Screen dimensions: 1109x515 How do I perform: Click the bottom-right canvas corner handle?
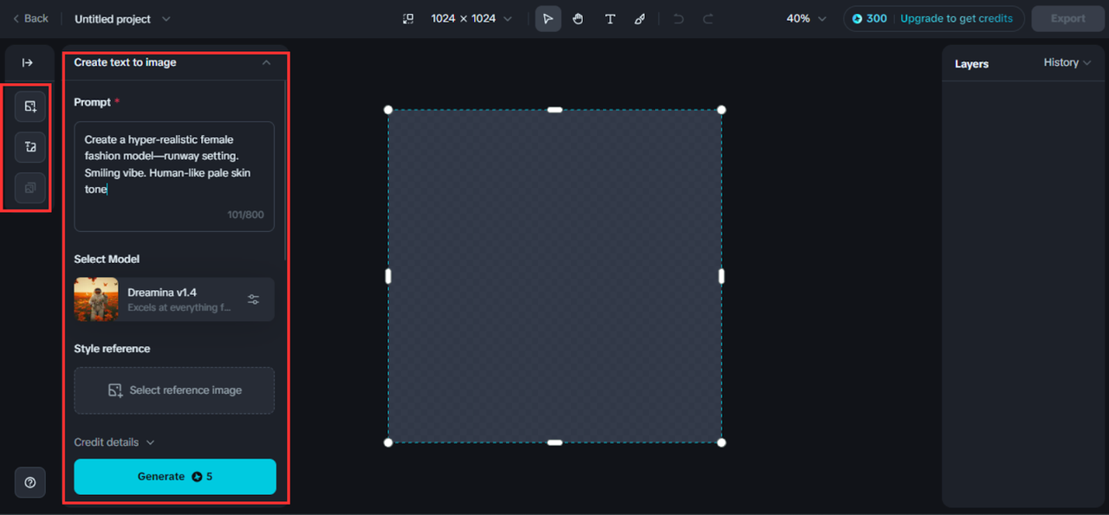[722, 442]
